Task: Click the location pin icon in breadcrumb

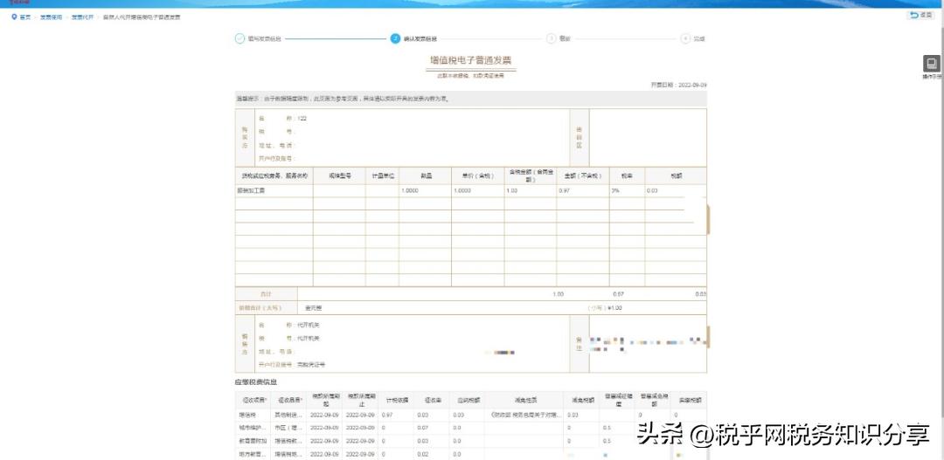Action: tap(14, 17)
